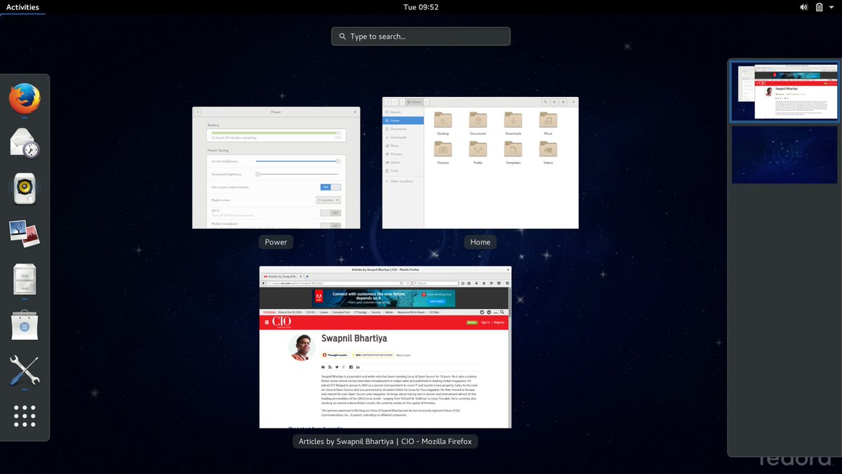Viewport: 842px width, 474px height.
Task: Select Other Locations in Files sidebar
Action: [401, 181]
